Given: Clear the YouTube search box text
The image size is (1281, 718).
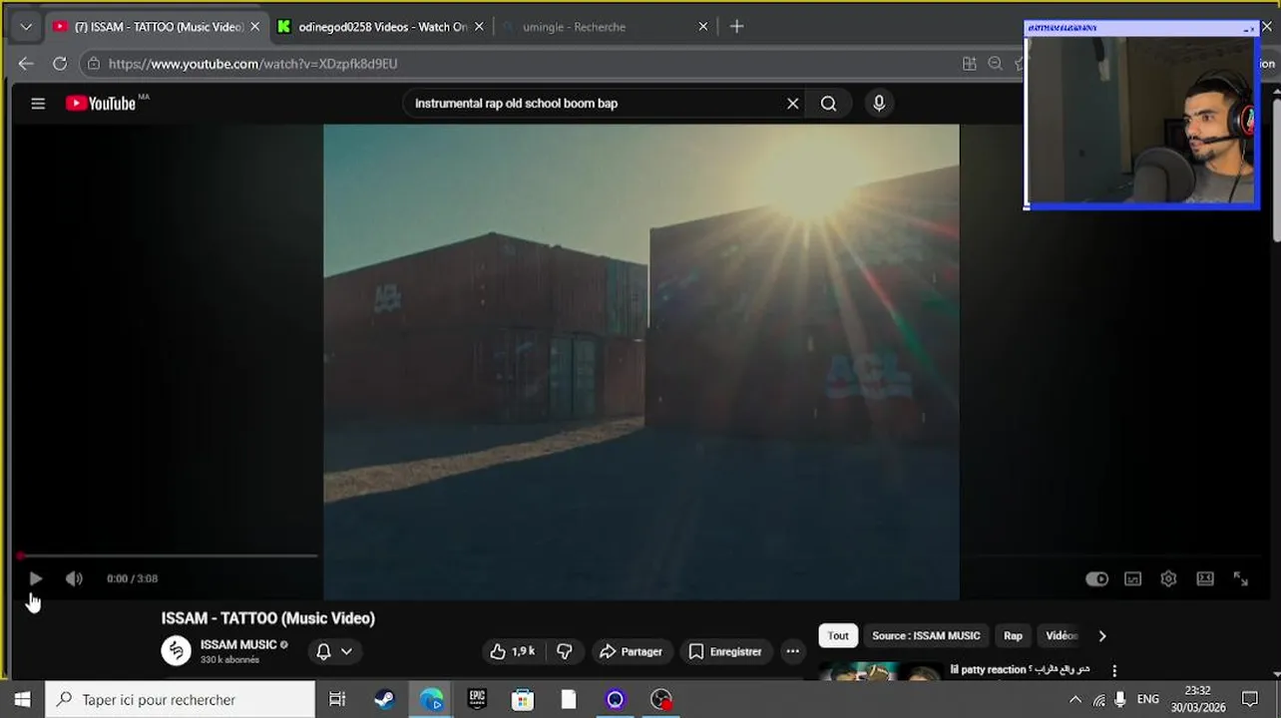Looking at the screenshot, I should click(x=793, y=103).
